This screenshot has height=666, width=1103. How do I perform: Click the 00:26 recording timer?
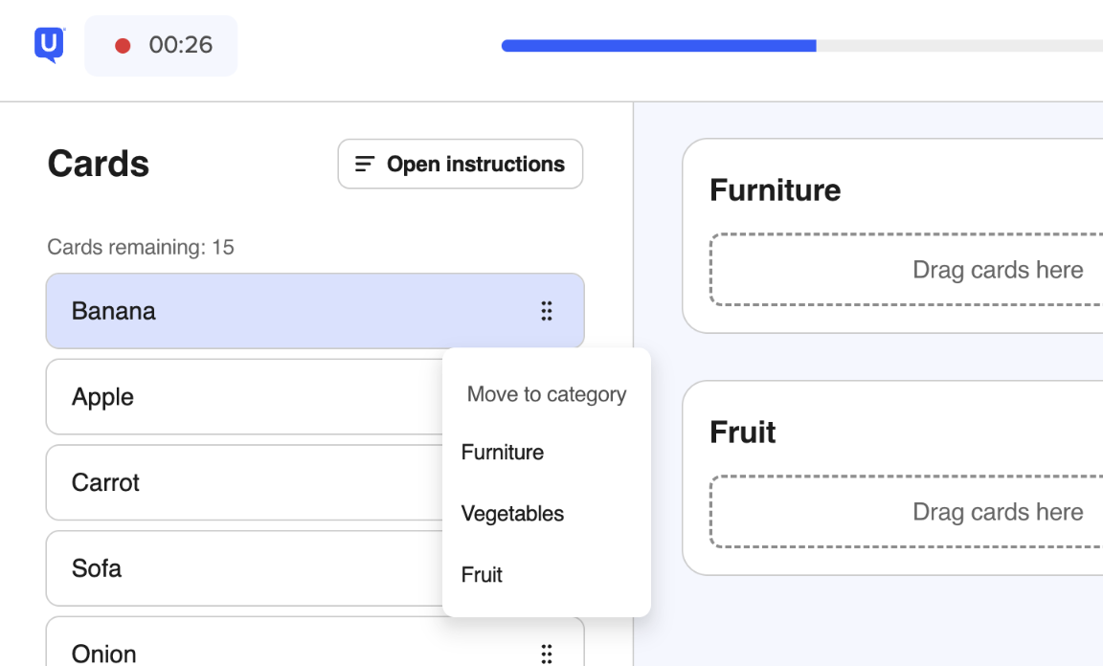pos(181,45)
